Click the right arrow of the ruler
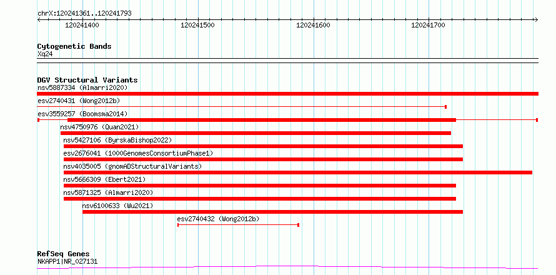 coord(537,19)
